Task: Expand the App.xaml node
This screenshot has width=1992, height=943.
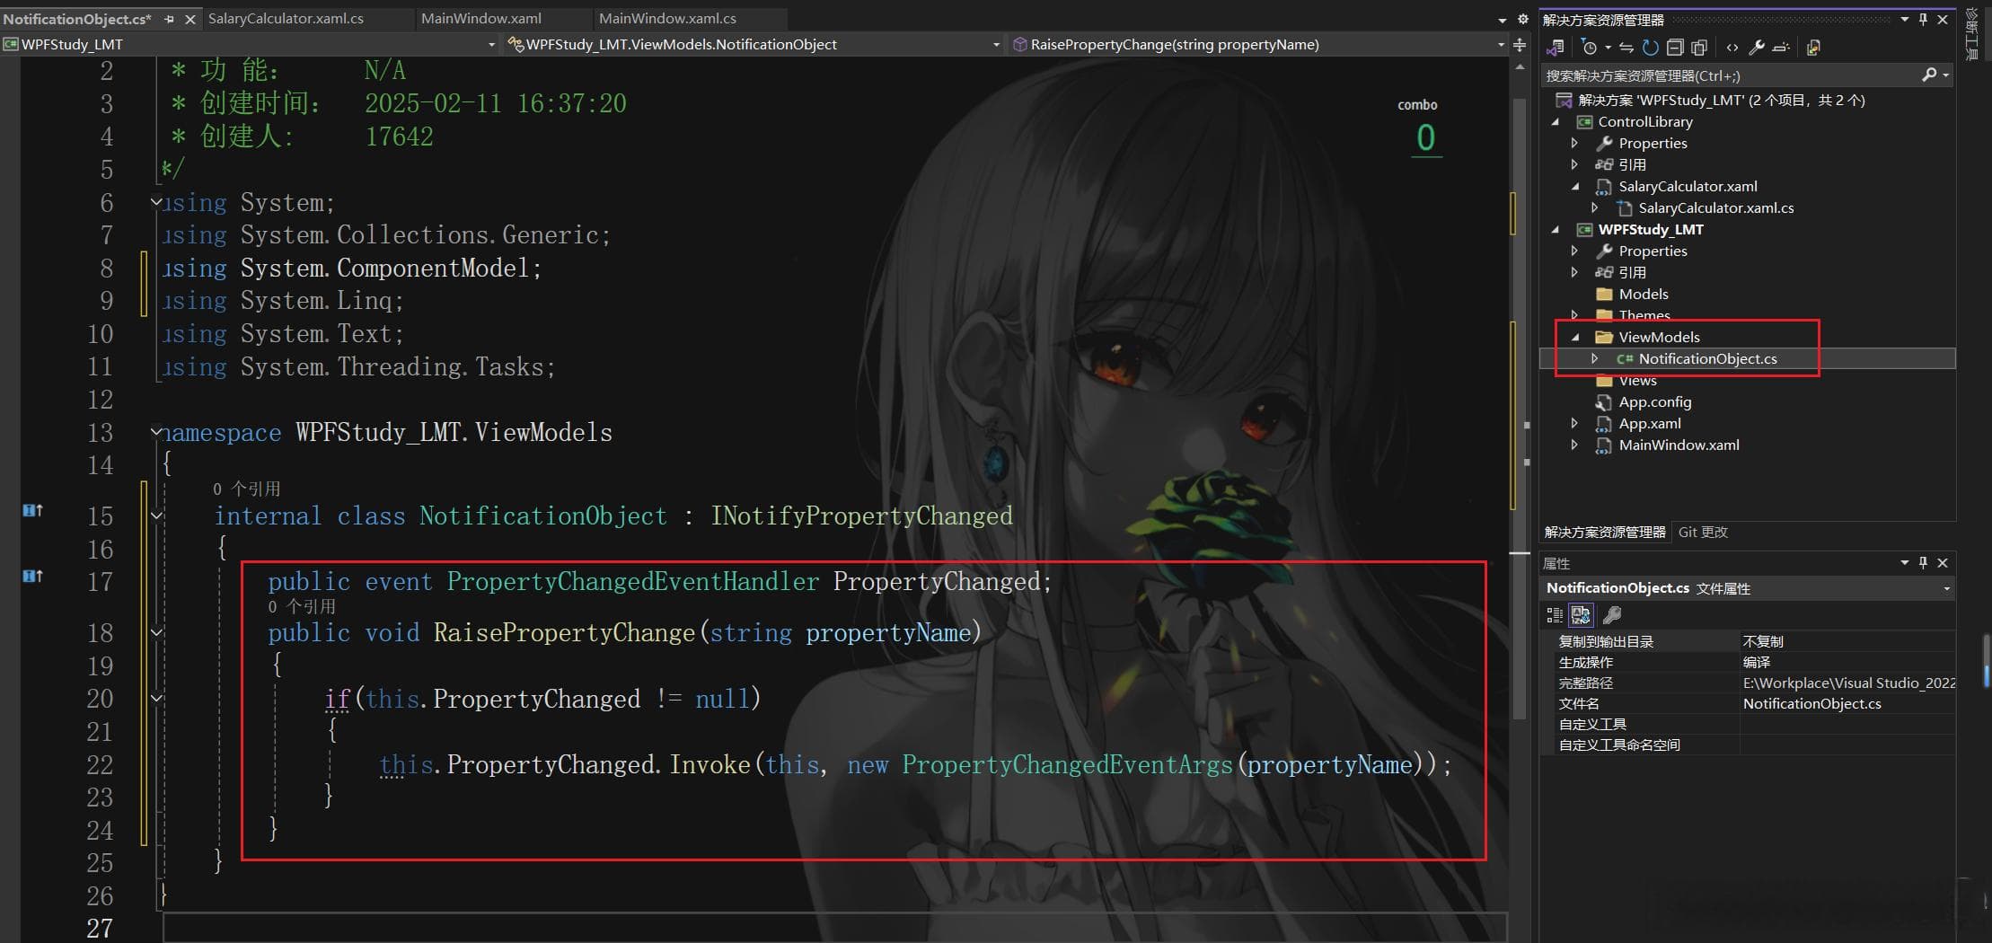Action: click(1574, 423)
